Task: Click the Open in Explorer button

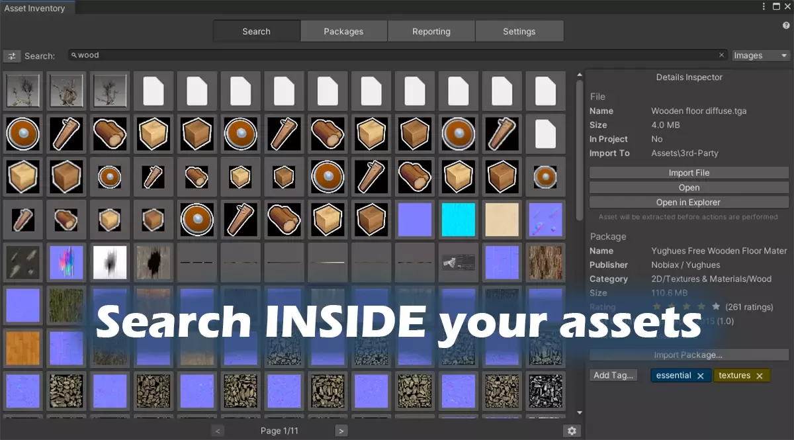Action: click(688, 202)
